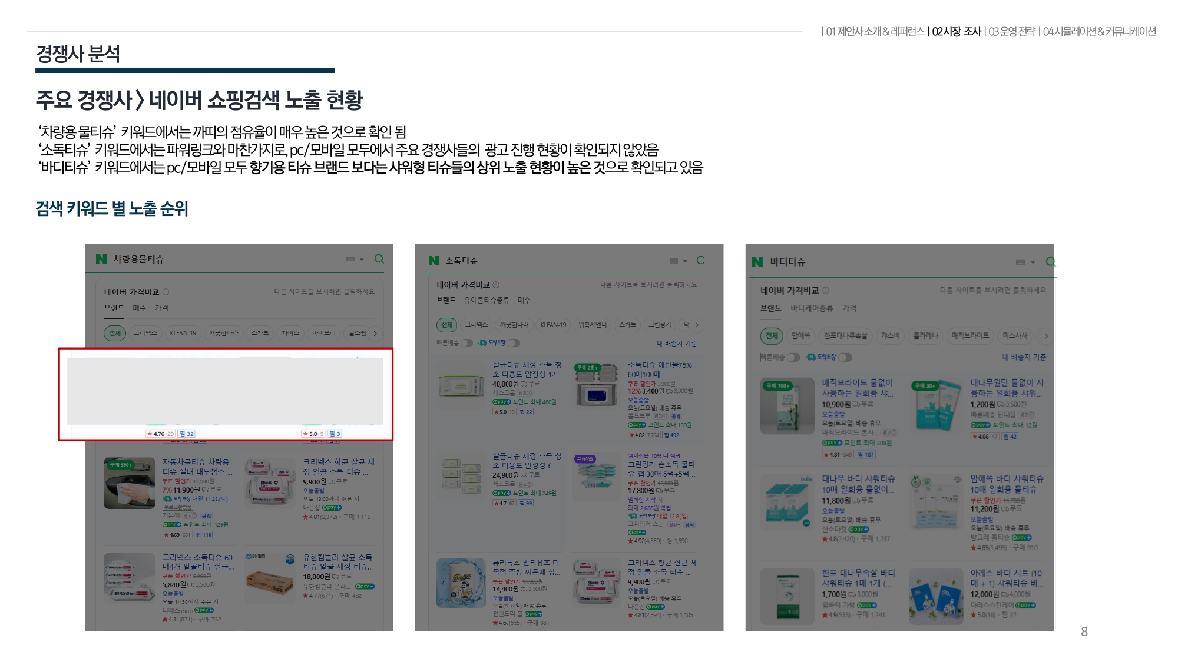Click 찜 187 badge on 매직브라이트 product
Viewport: 1178px width, 662px height.
coord(866,454)
